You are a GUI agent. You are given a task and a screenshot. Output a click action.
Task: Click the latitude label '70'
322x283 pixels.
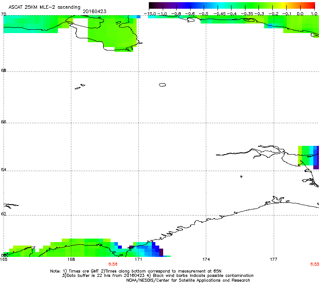coord(3,14)
